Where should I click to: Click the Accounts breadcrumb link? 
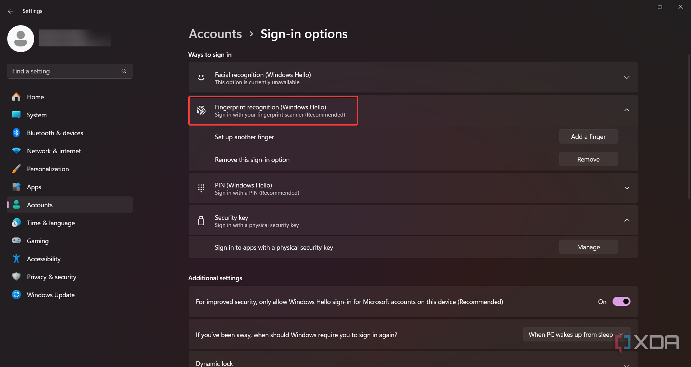point(215,34)
